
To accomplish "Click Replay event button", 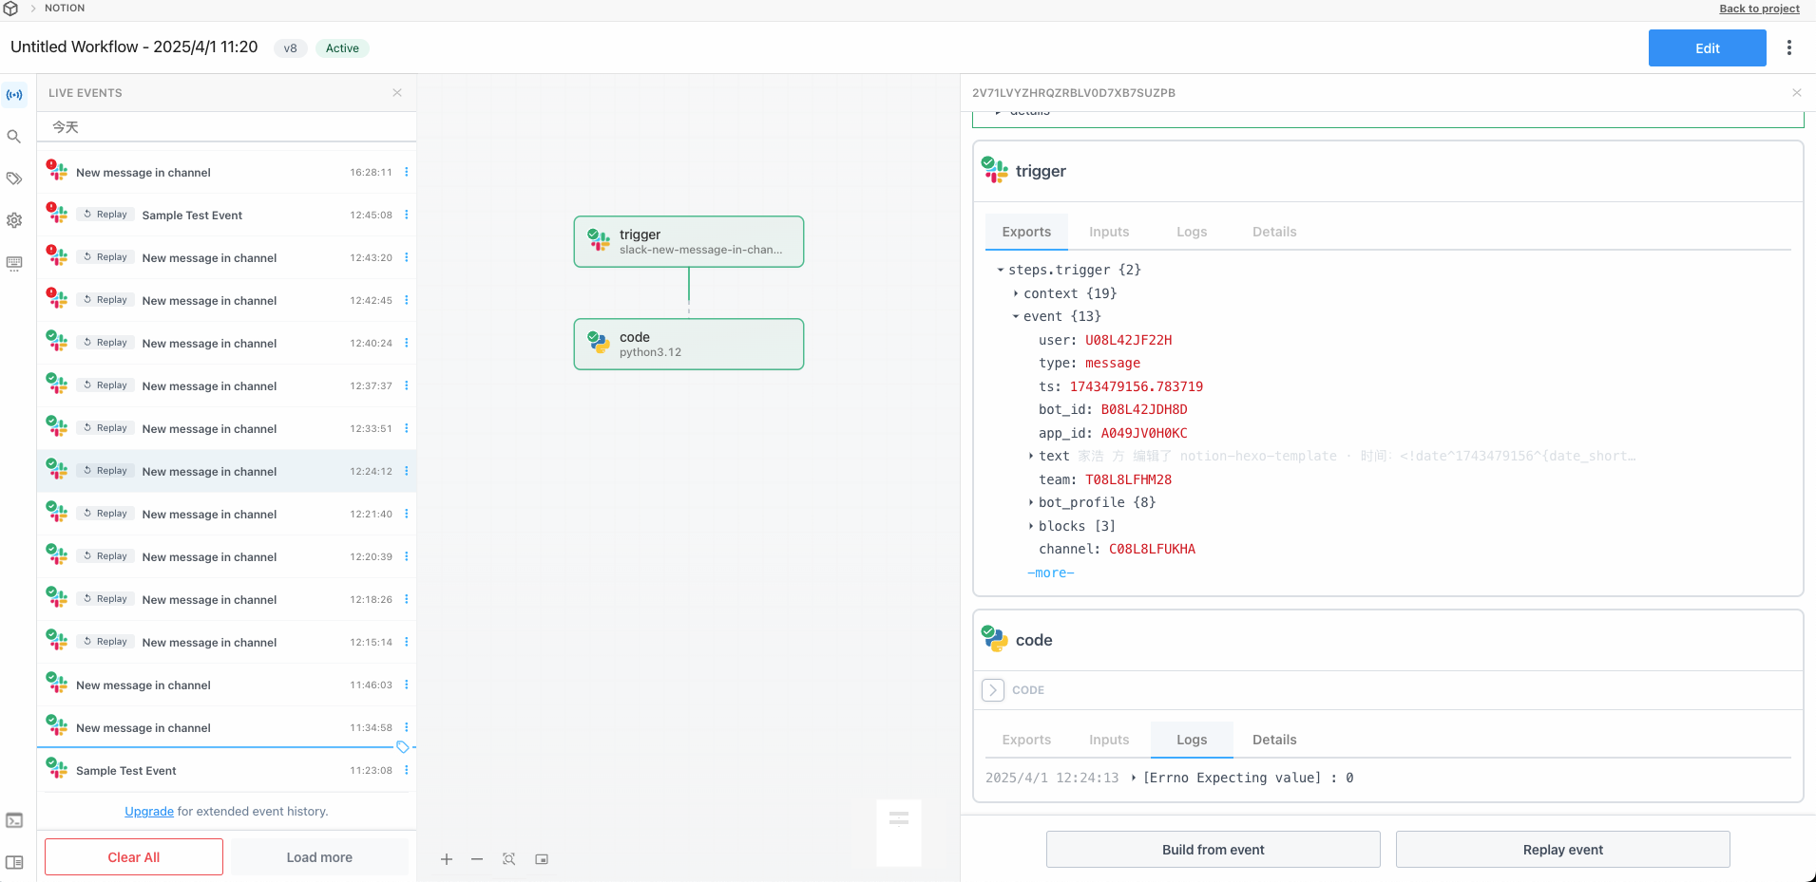I will tap(1562, 850).
